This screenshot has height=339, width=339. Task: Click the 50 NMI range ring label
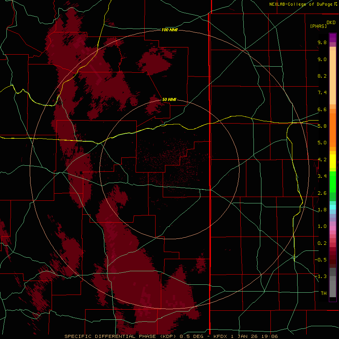169,99
